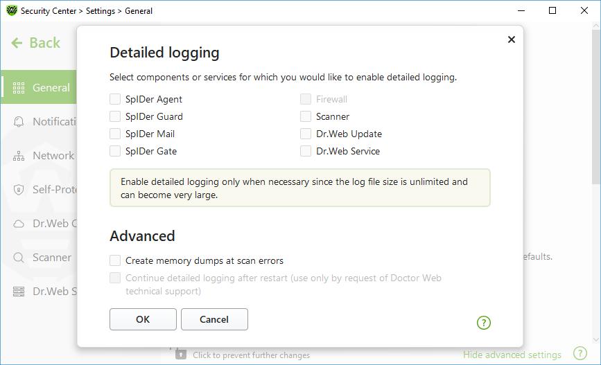Confirm settings with the OK button
Image resolution: width=601 pixels, height=365 pixels.
coord(143,319)
